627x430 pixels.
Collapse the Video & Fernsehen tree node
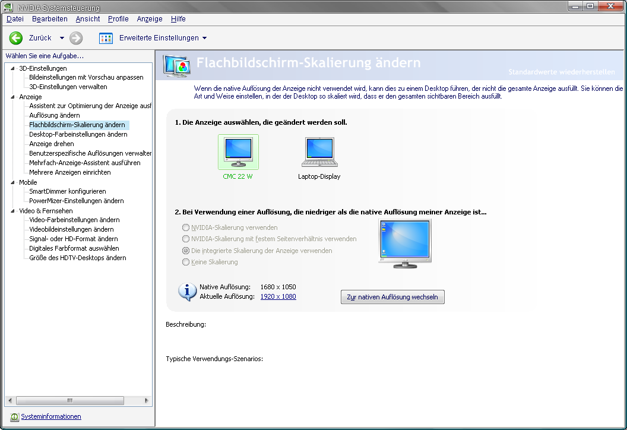13,211
